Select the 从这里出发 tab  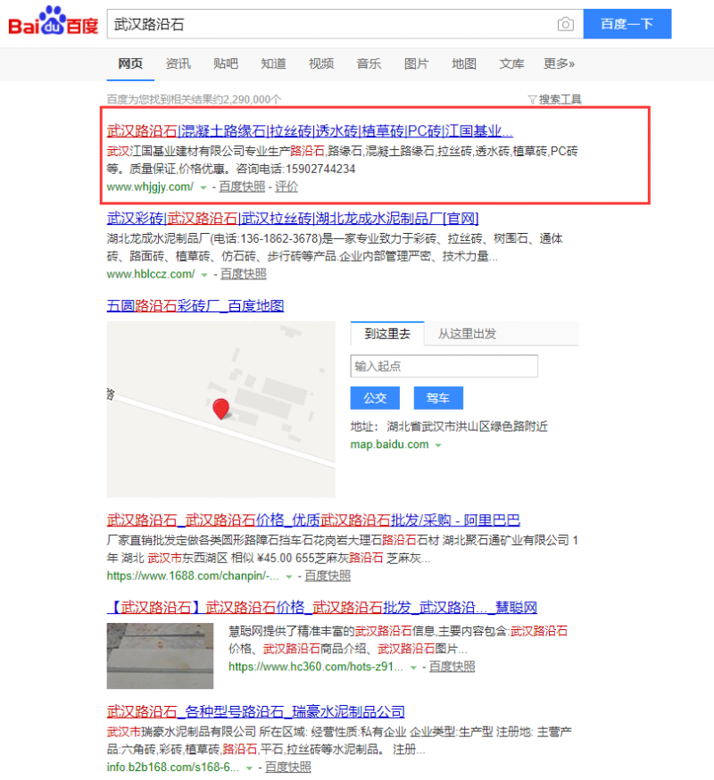(x=466, y=332)
